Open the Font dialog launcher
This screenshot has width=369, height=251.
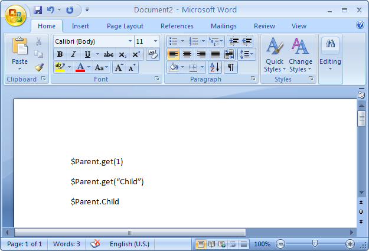coord(157,79)
